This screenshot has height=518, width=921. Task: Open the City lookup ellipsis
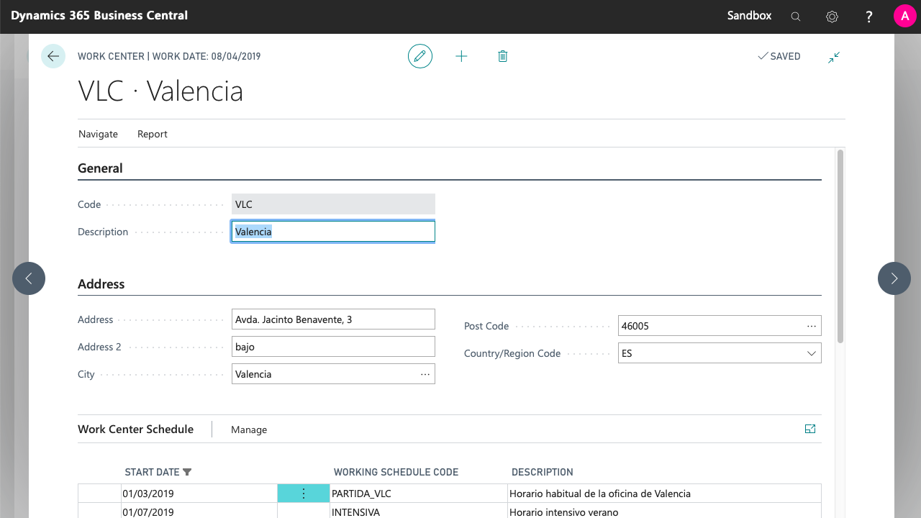click(425, 373)
